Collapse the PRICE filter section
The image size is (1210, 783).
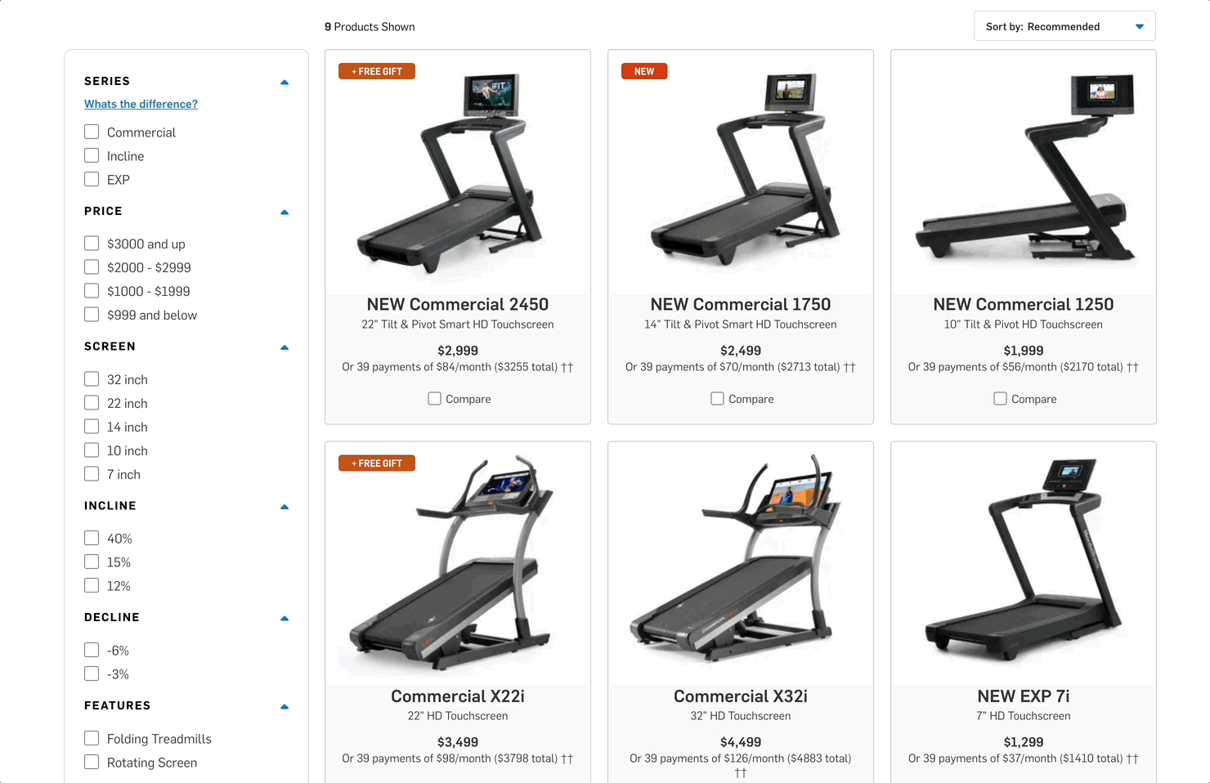tap(285, 212)
